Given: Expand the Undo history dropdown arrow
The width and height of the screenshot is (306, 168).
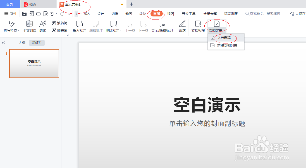Looking at the screenshot, I should (57, 14).
